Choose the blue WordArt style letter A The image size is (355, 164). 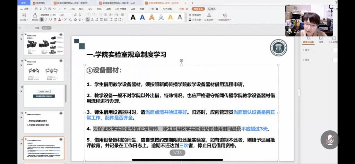[142, 17]
